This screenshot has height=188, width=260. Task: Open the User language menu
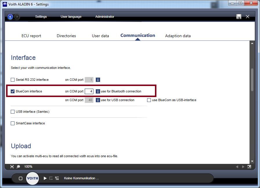click(71, 17)
